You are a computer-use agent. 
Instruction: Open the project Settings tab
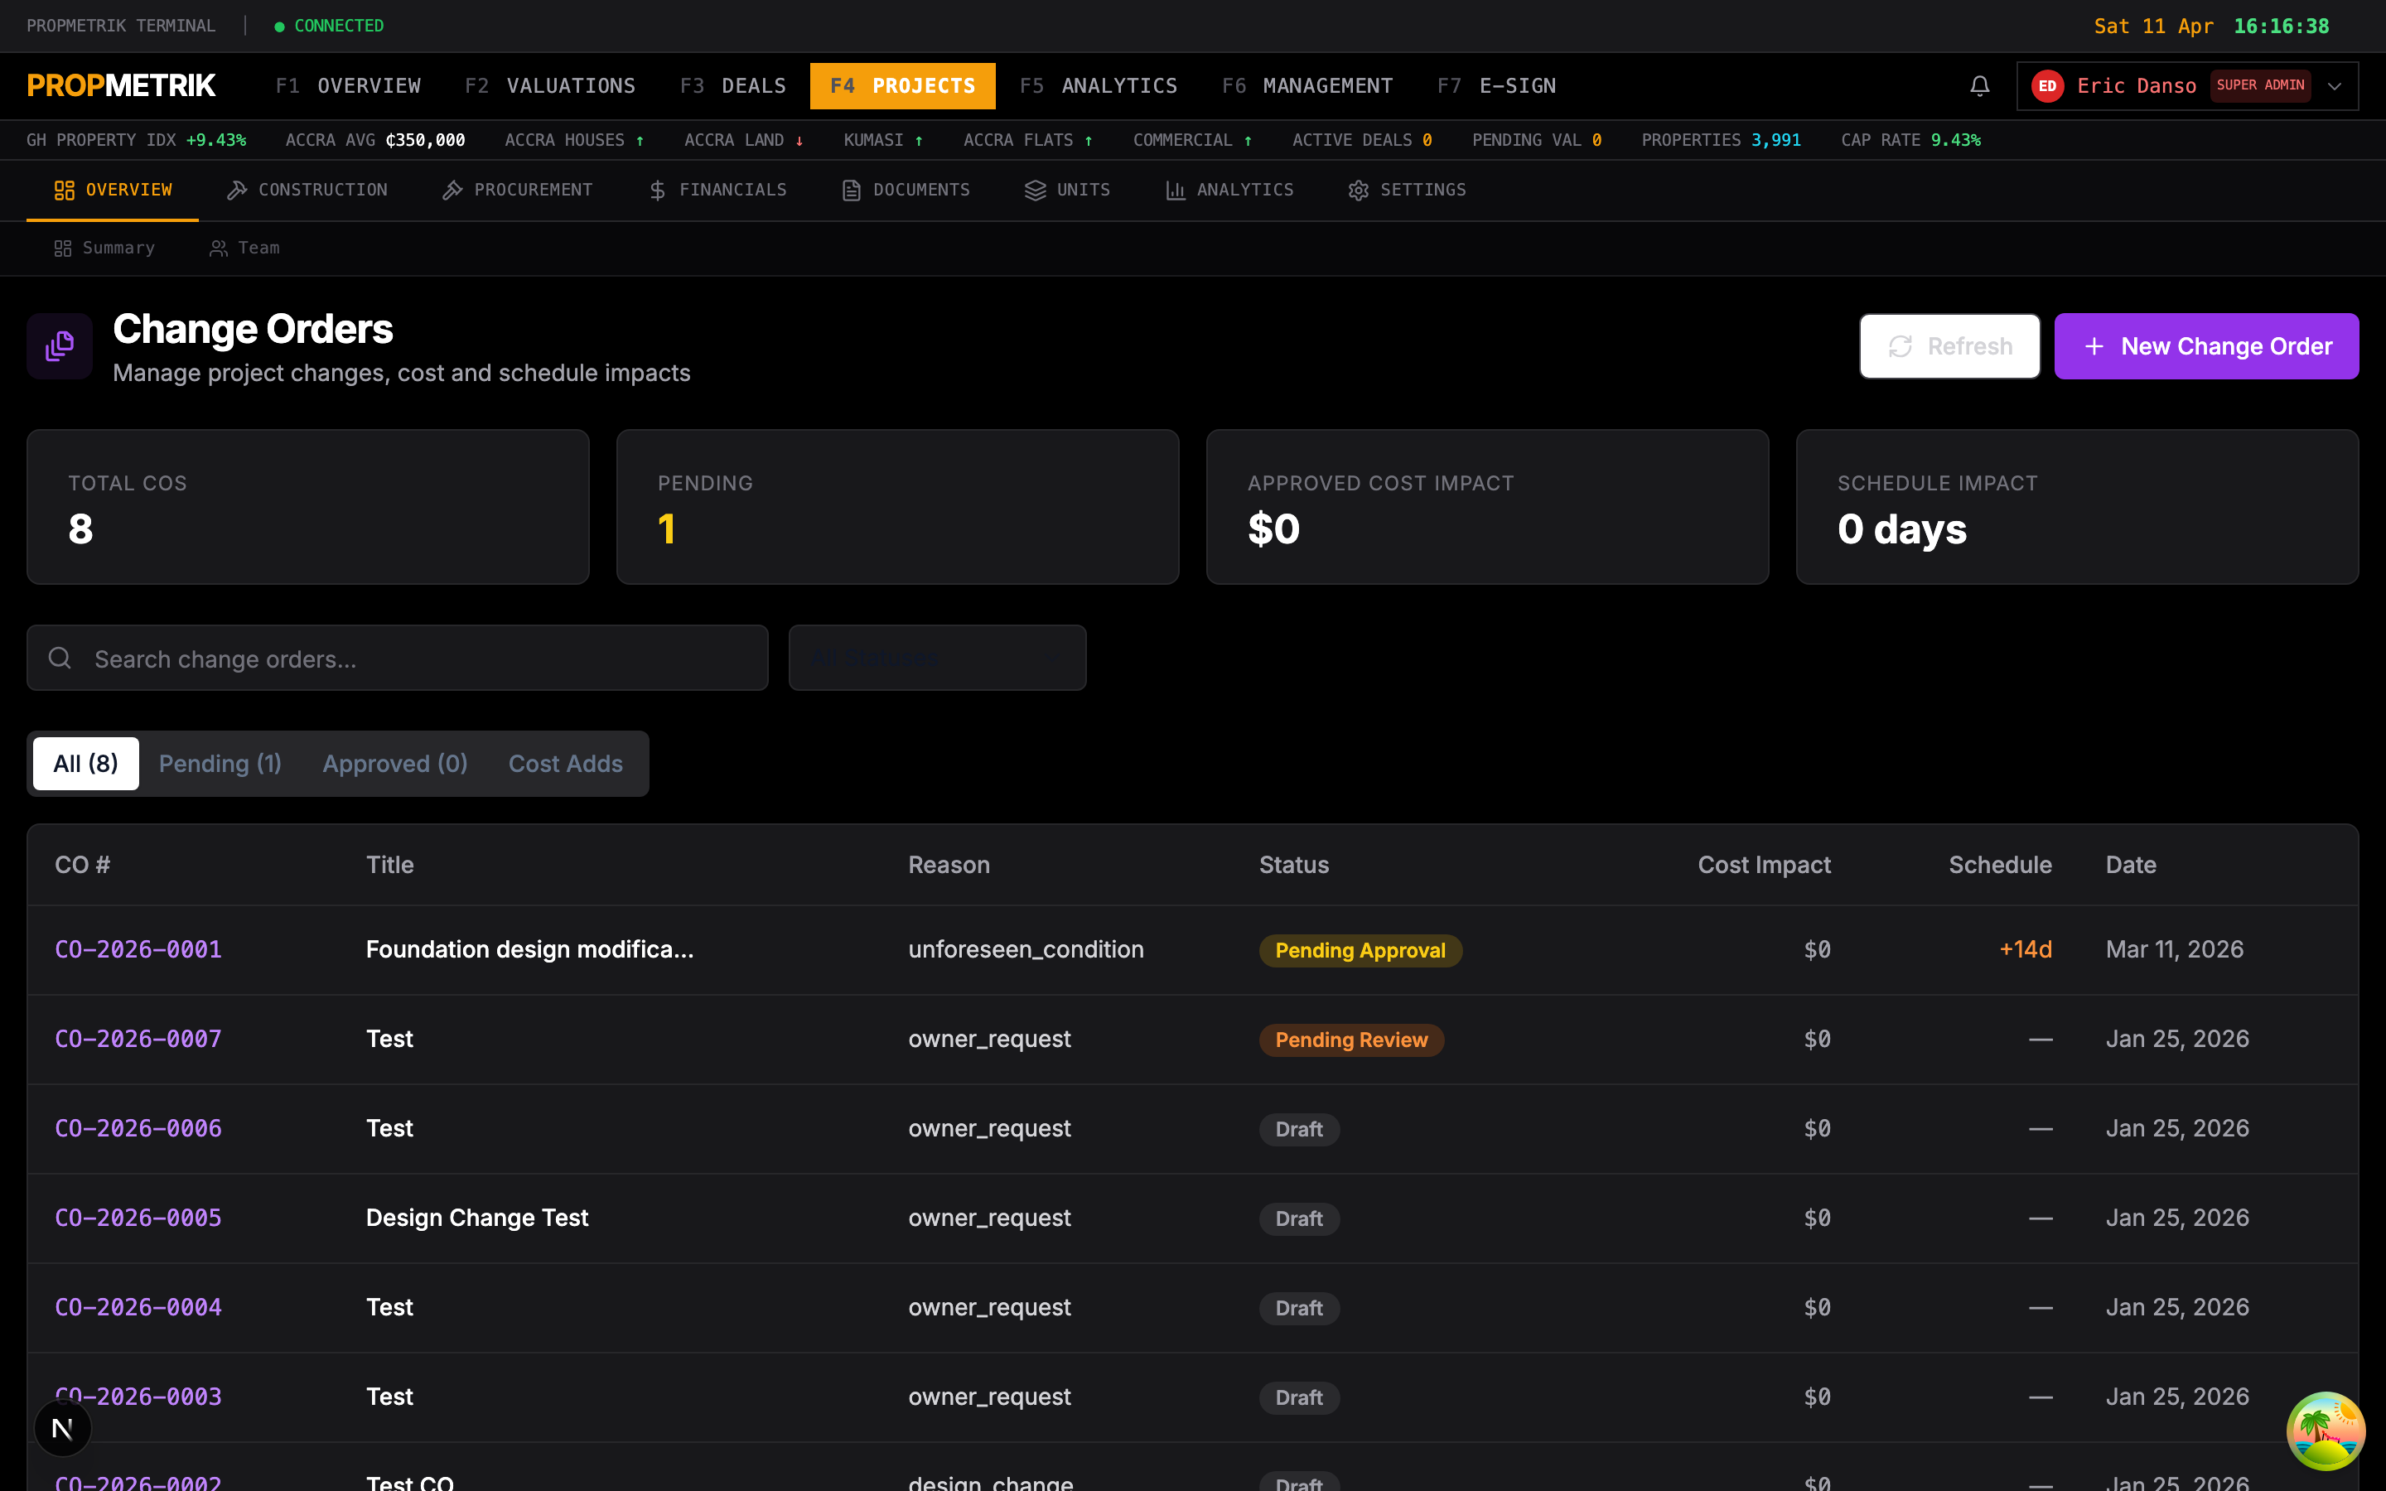pos(1407,191)
